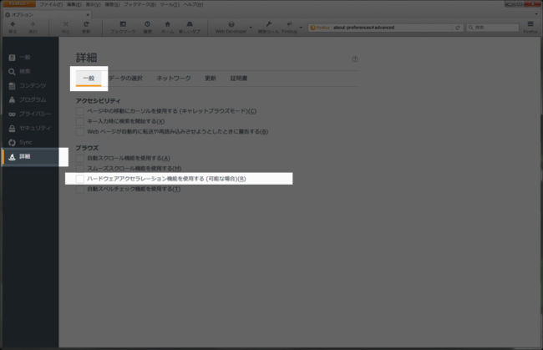
Task: Go forward with the Forward arrow button
Action: pos(33,27)
